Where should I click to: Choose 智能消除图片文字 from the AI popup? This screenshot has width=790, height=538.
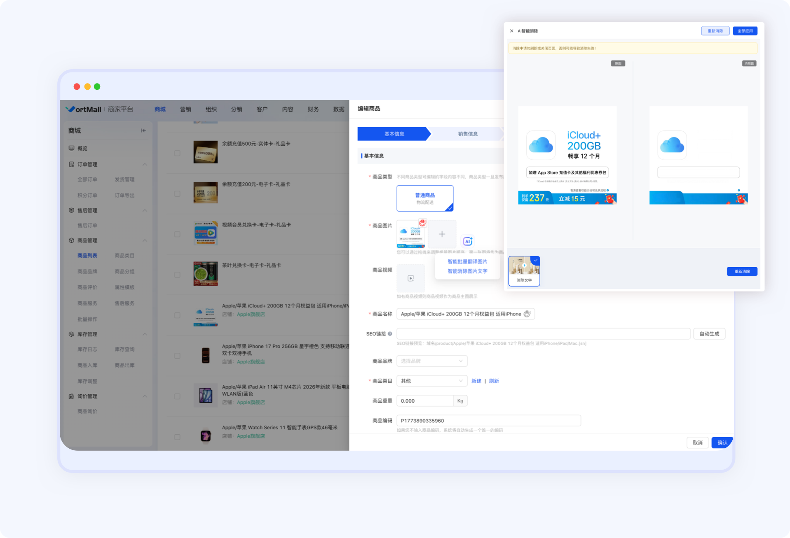(467, 271)
